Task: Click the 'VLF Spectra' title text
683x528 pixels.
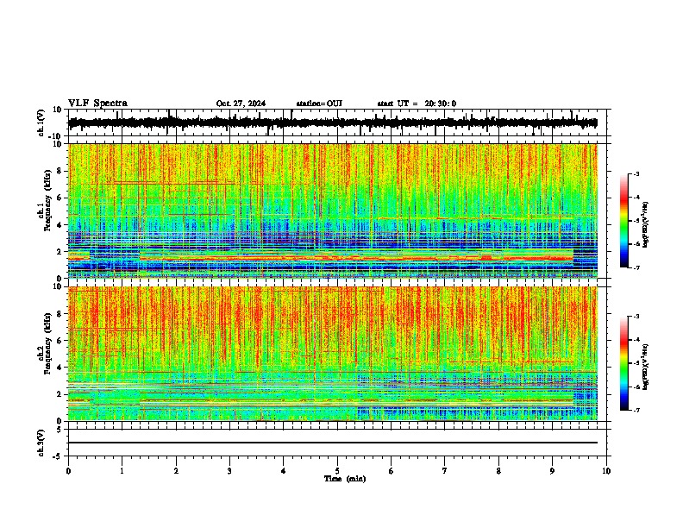Action: click(97, 103)
